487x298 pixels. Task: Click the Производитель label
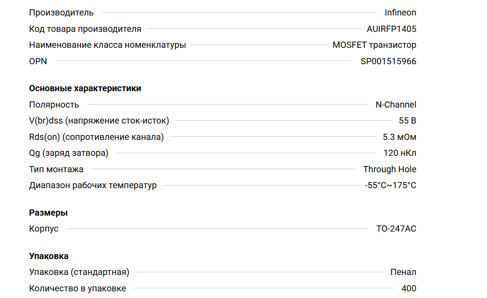(x=61, y=12)
